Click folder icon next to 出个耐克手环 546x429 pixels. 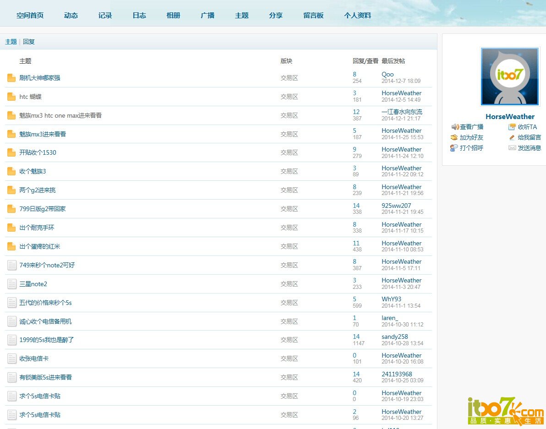[x=11, y=228]
